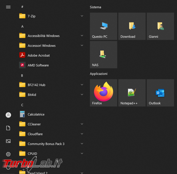Image resolution: width=177 pixels, height=174 pixels.
Task: Launch the Notepad++ tile
Action: [132, 93]
